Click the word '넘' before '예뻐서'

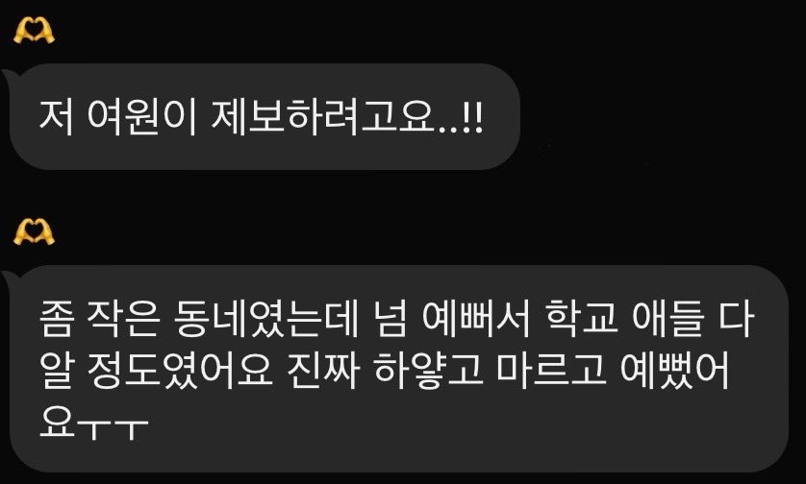point(389,318)
